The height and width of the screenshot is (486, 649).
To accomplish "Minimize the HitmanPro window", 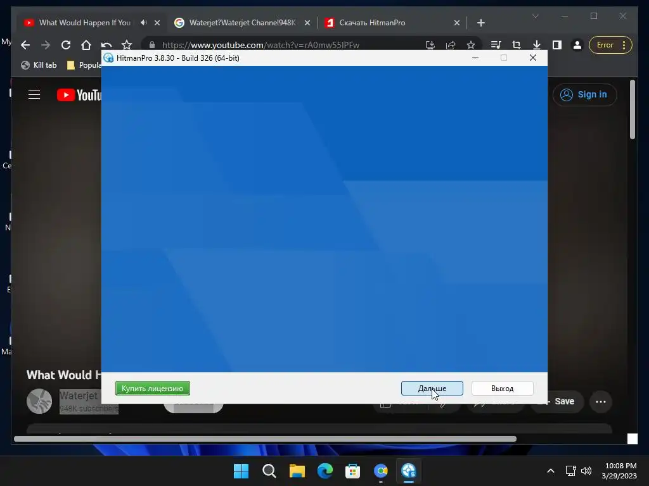I will pyautogui.click(x=475, y=58).
